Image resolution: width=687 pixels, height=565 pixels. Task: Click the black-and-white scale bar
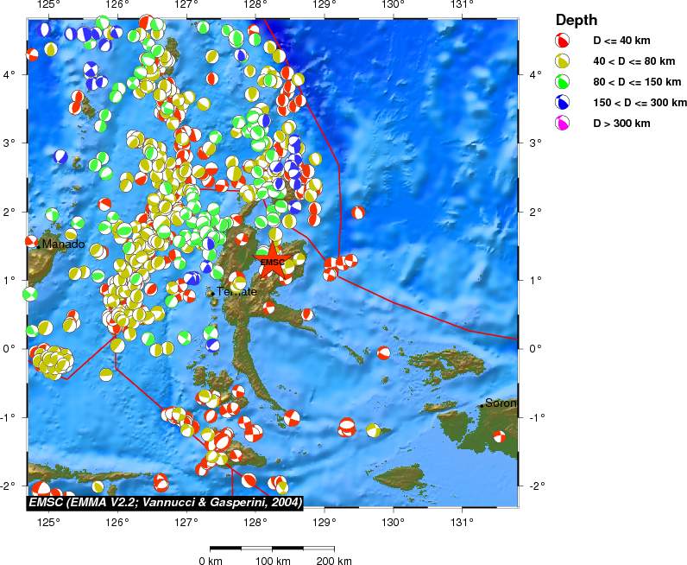point(272,547)
